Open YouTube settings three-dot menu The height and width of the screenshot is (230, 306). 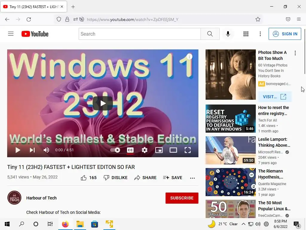(x=260, y=34)
